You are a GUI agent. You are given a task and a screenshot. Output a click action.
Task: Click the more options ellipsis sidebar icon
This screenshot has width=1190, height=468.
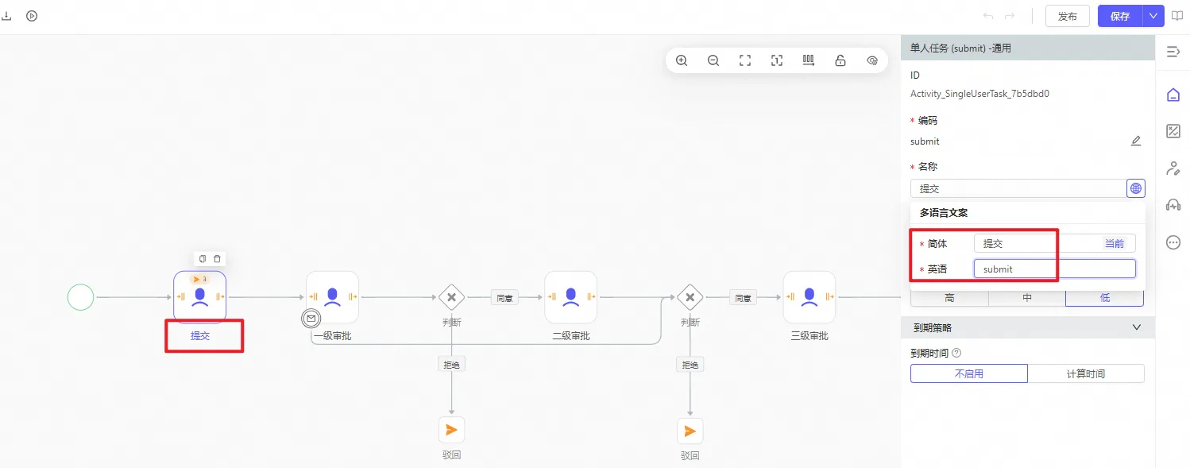1173,243
